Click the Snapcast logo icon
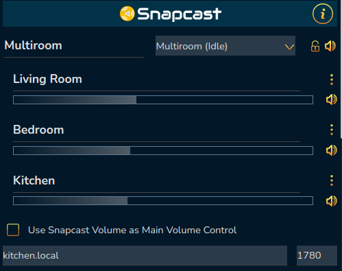The width and height of the screenshot is (342, 271). 127,14
